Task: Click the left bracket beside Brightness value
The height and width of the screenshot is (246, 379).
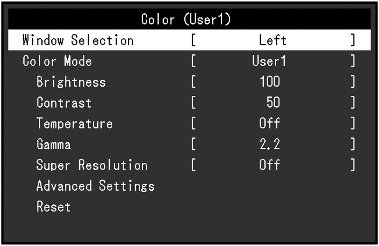Action: [x=193, y=82]
